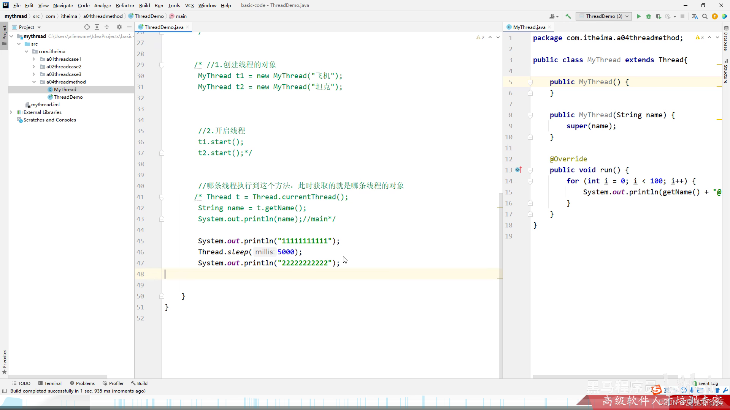Open the Refactor menu
The image size is (730, 410).
coord(125,5)
